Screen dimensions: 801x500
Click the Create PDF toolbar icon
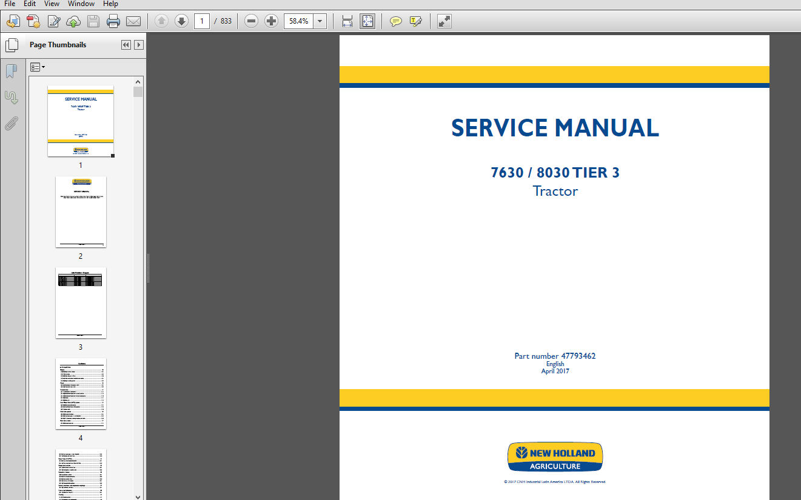click(33, 22)
